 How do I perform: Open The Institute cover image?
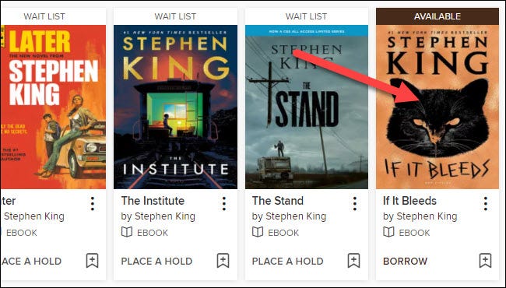(x=175, y=107)
